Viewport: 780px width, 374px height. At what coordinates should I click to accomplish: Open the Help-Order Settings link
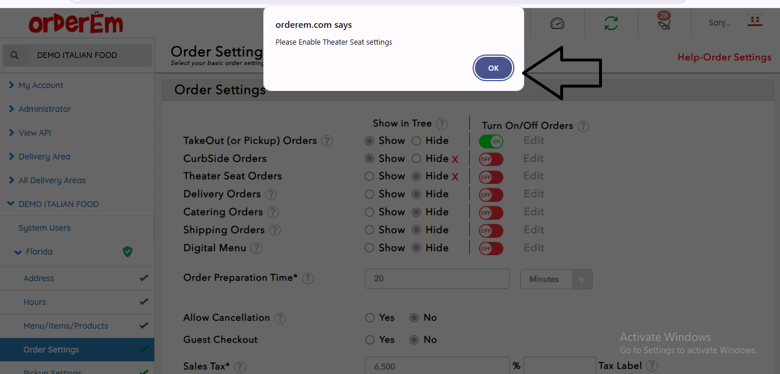(x=724, y=57)
